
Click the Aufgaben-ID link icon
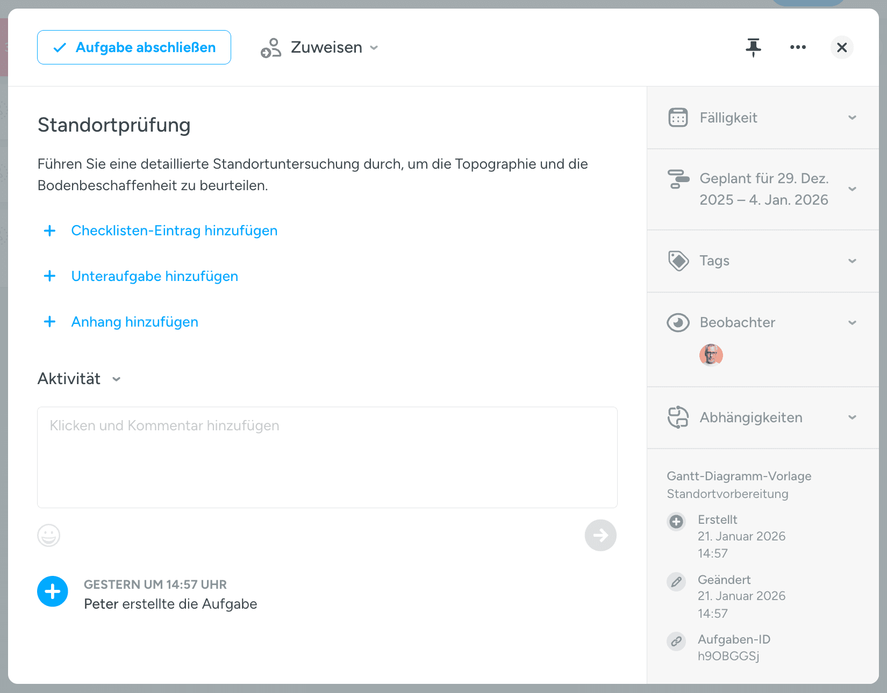676,641
